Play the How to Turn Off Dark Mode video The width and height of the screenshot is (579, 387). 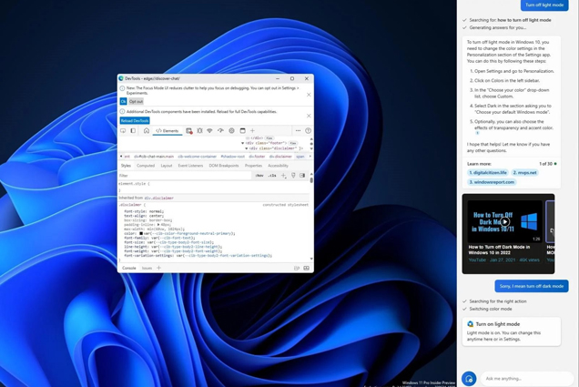(x=504, y=221)
